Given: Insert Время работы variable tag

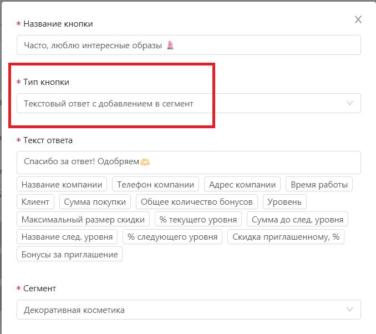Looking at the screenshot, I should pyautogui.click(x=319, y=184).
